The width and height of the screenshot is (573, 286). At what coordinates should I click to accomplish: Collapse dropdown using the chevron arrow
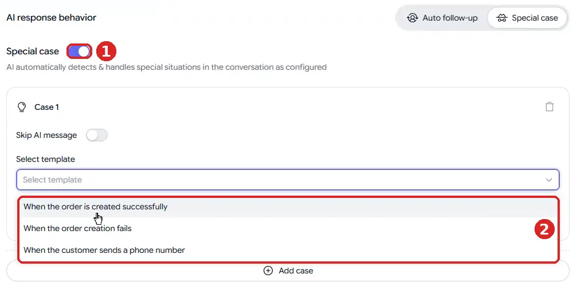click(548, 180)
